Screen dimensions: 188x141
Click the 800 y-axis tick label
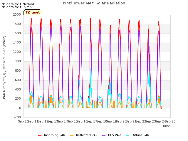[18, 70]
